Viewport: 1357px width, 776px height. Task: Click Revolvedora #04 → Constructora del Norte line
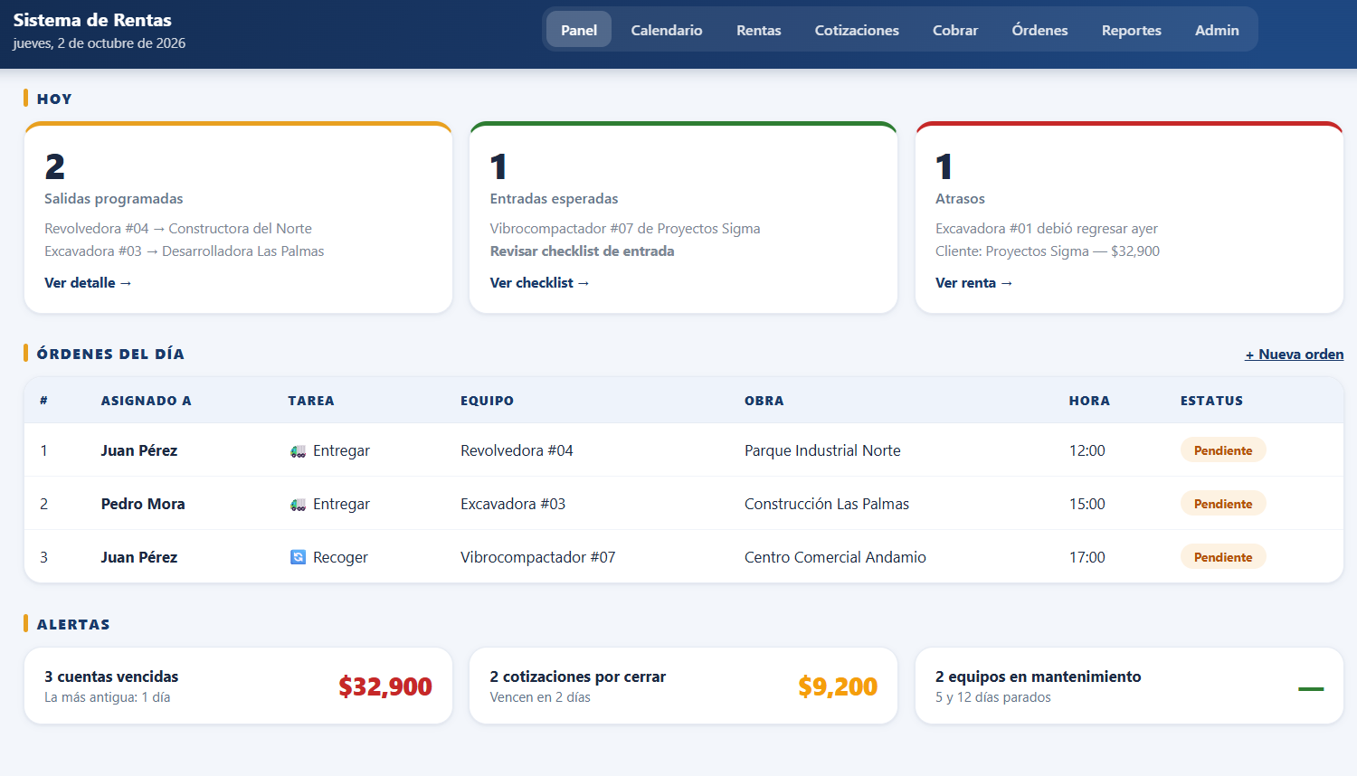tap(178, 229)
